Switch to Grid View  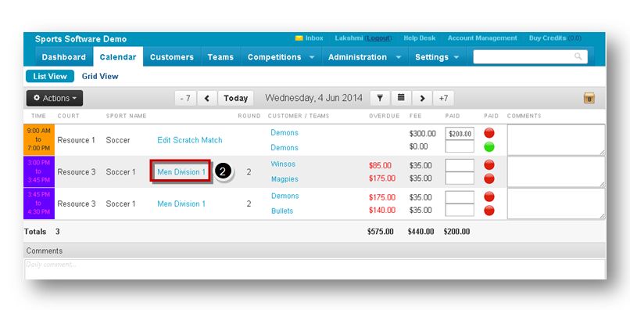click(100, 76)
